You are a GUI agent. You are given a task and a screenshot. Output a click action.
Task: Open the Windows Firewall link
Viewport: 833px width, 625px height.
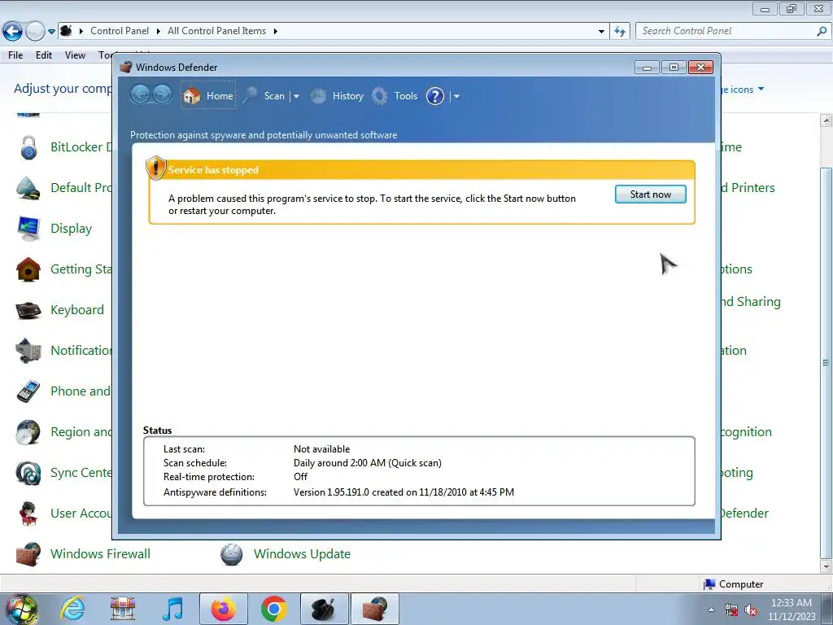click(100, 553)
